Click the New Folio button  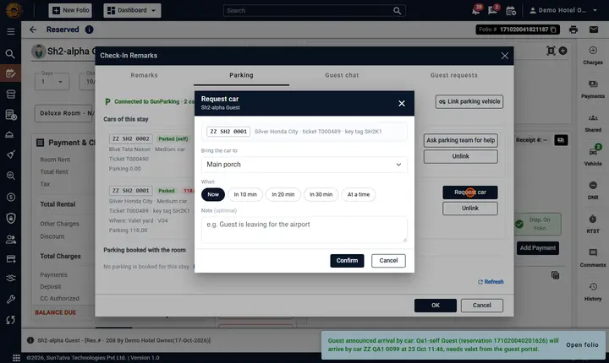(x=70, y=10)
